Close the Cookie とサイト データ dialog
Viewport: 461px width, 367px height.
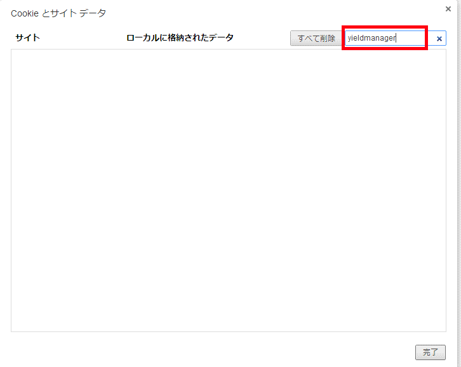(x=448, y=9)
